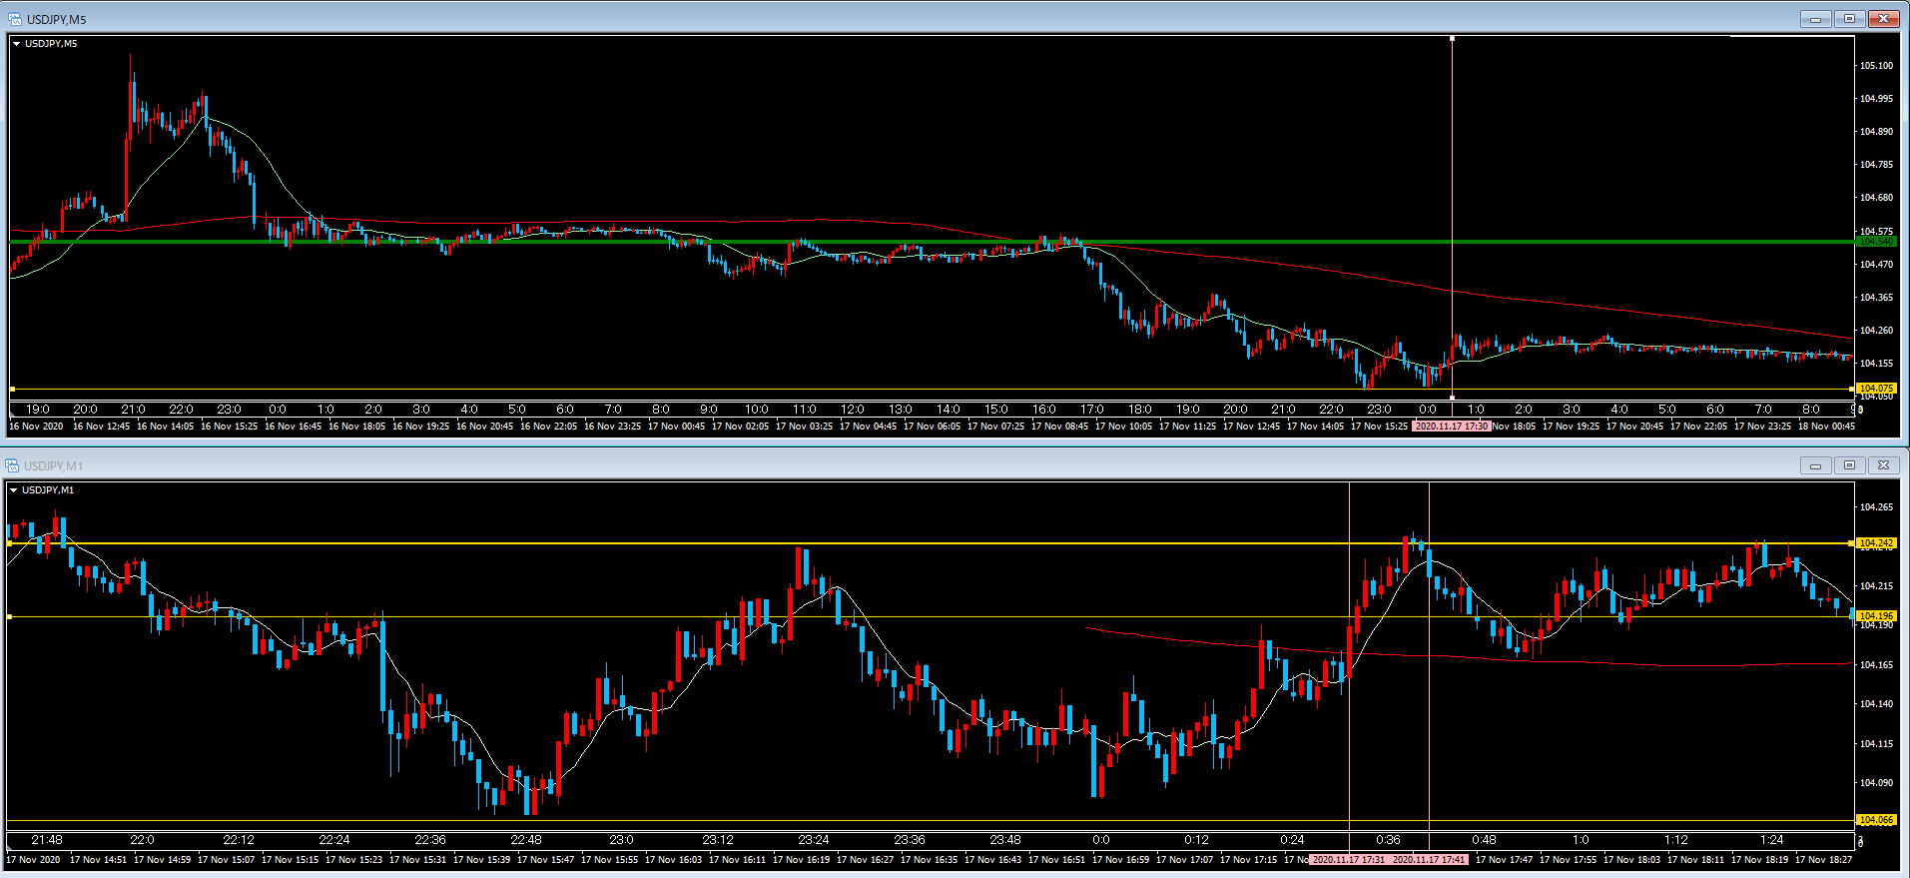
Task: Close the USDJPY,M5 chart window
Action: pos(1883,19)
